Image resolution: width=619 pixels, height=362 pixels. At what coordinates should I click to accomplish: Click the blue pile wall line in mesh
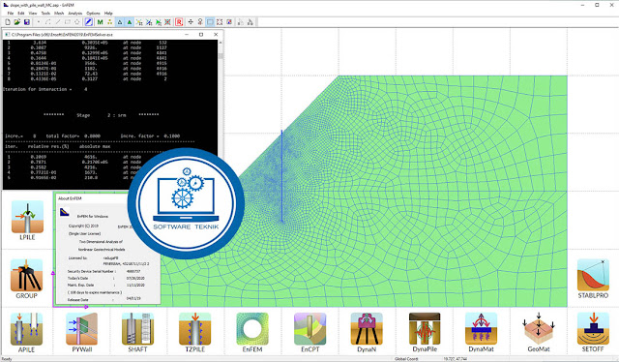281,176
